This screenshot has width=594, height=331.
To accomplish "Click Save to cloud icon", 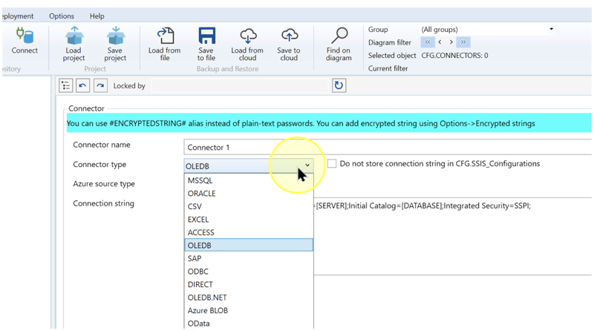I will point(289,44).
